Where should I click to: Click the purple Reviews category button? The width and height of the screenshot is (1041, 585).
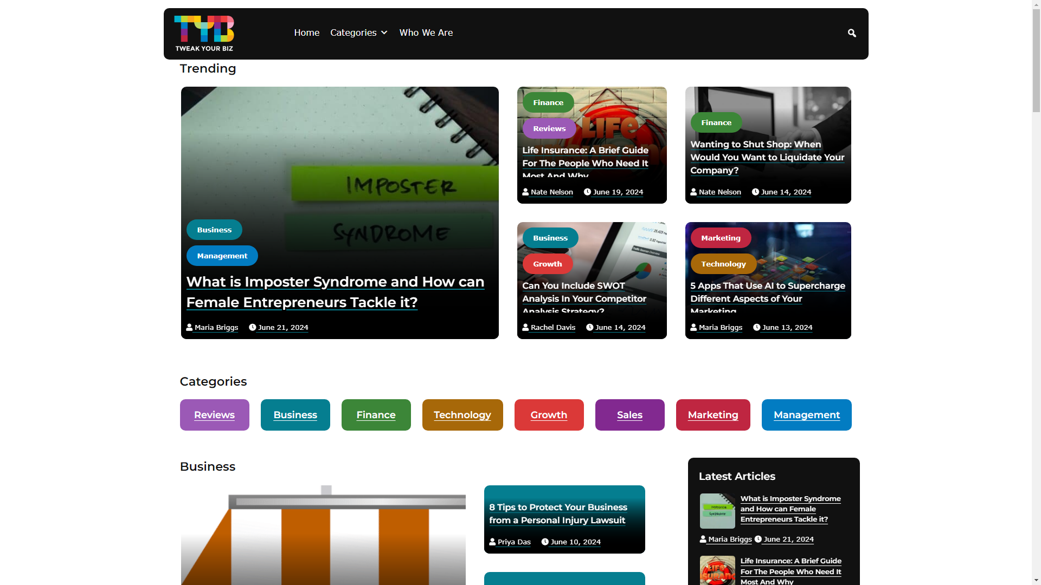click(214, 415)
